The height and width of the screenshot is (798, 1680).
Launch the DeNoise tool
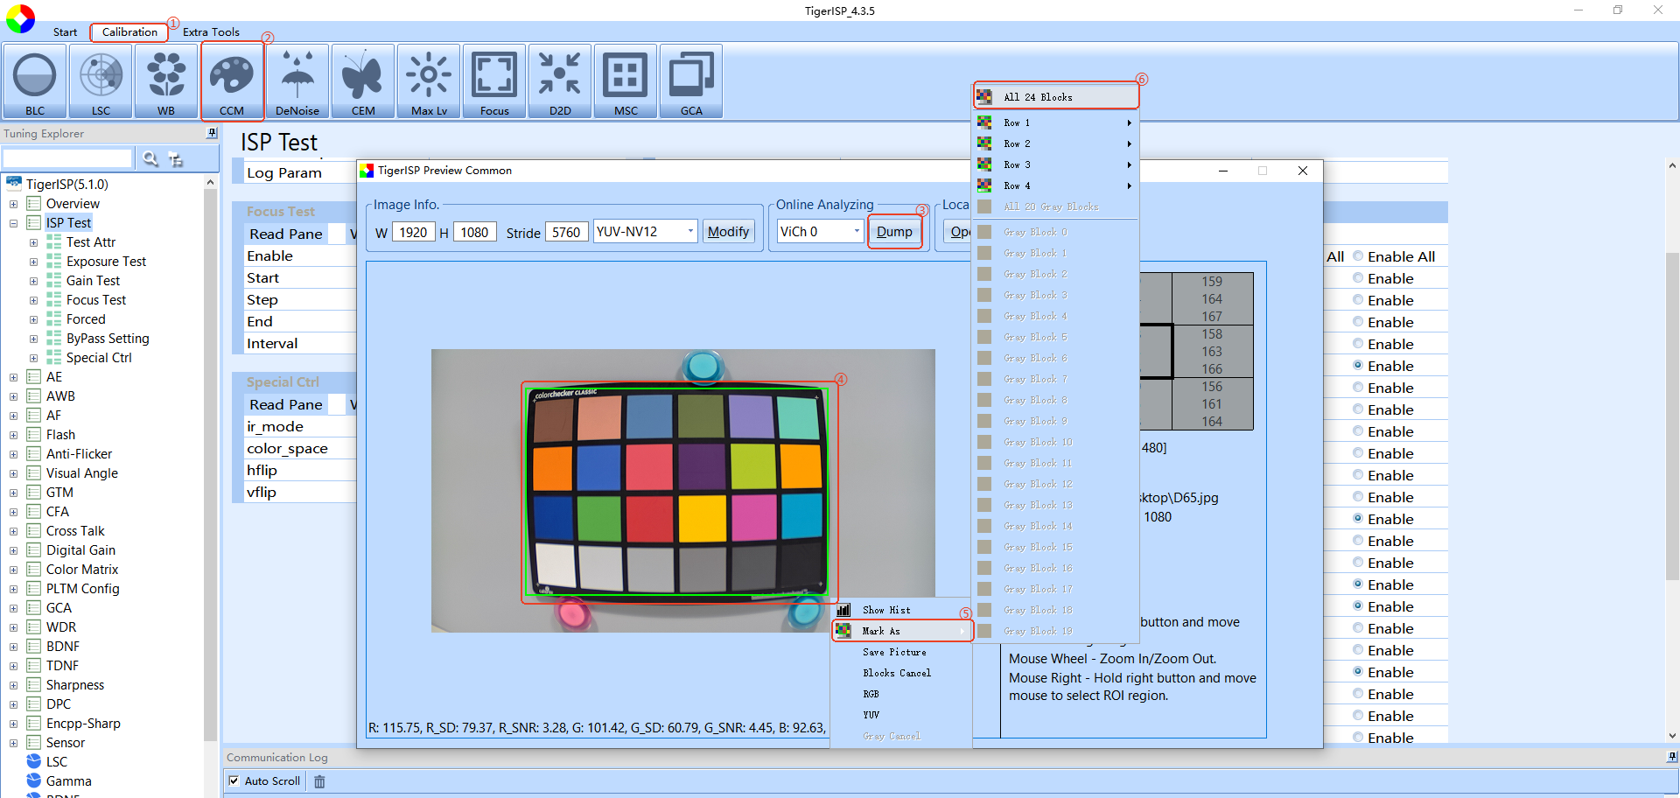pyautogui.click(x=297, y=81)
